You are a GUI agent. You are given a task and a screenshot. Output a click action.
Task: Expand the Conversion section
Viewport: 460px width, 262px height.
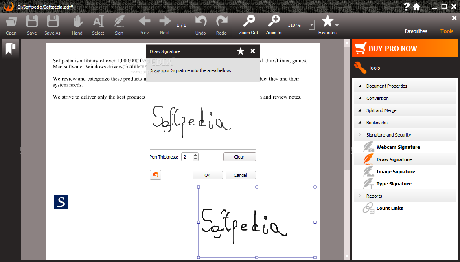405,98
